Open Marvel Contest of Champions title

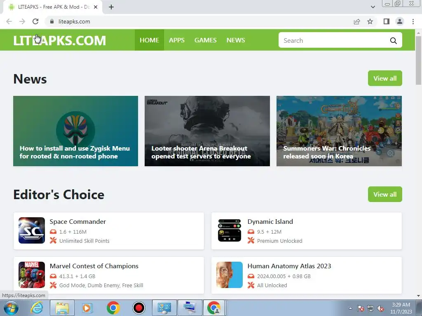(94, 266)
